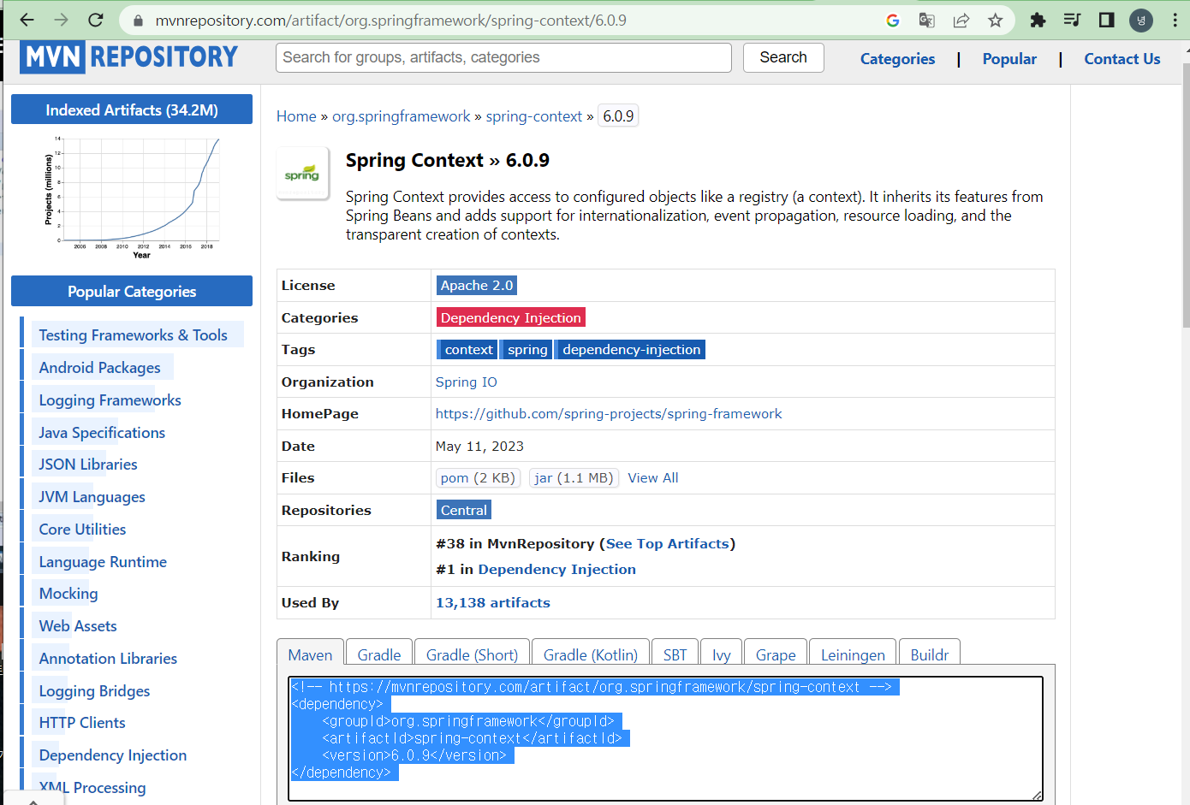Viewport: 1190px width, 805px height.
Task: Click View All files link
Action: tap(653, 478)
